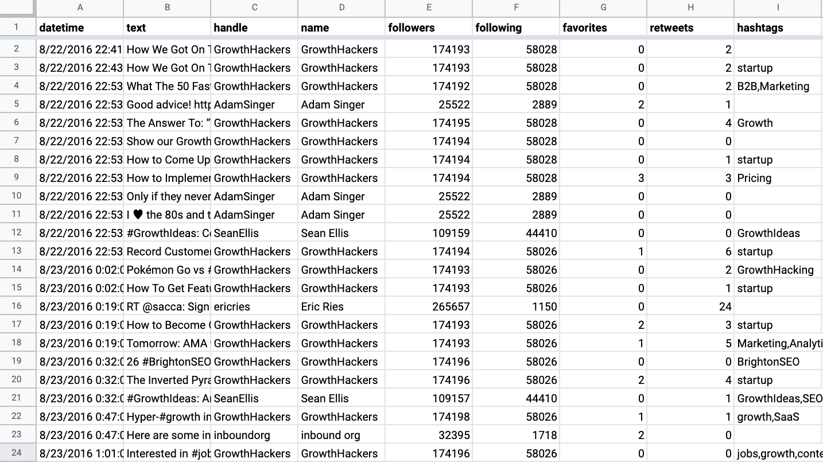Click the retweets cell showing 24

pyautogui.click(x=690, y=306)
